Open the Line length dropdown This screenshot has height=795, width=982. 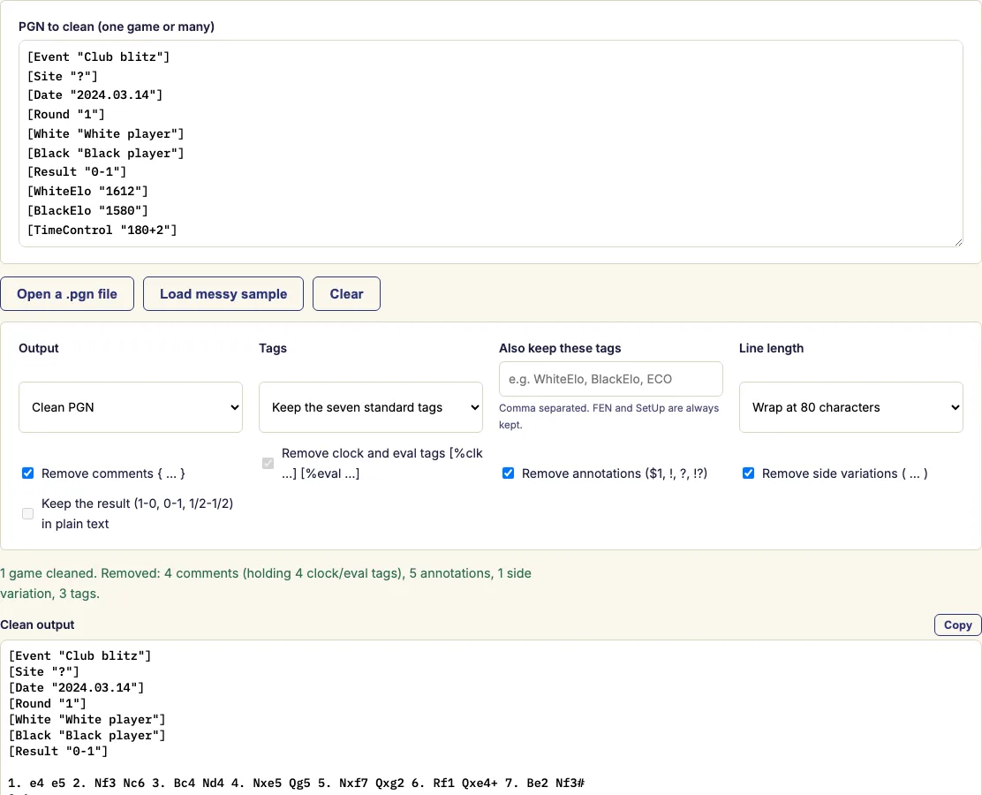pos(851,407)
